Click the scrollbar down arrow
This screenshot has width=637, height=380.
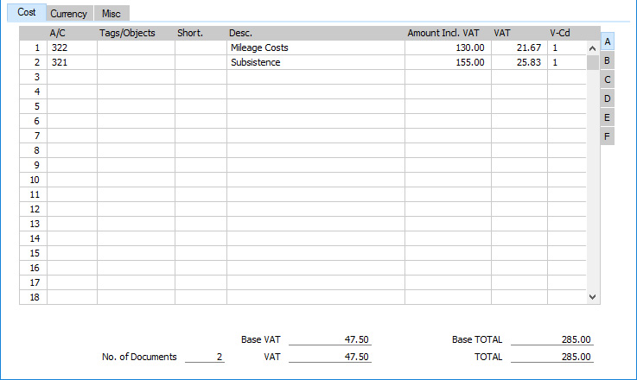[x=592, y=297]
